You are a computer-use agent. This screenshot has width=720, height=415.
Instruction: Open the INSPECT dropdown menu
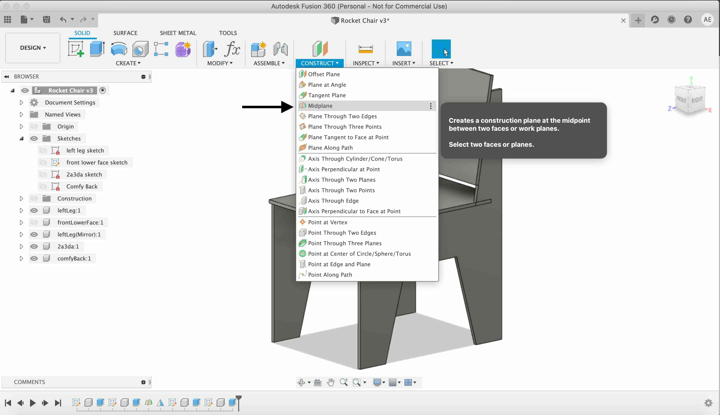click(x=366, y=63)
